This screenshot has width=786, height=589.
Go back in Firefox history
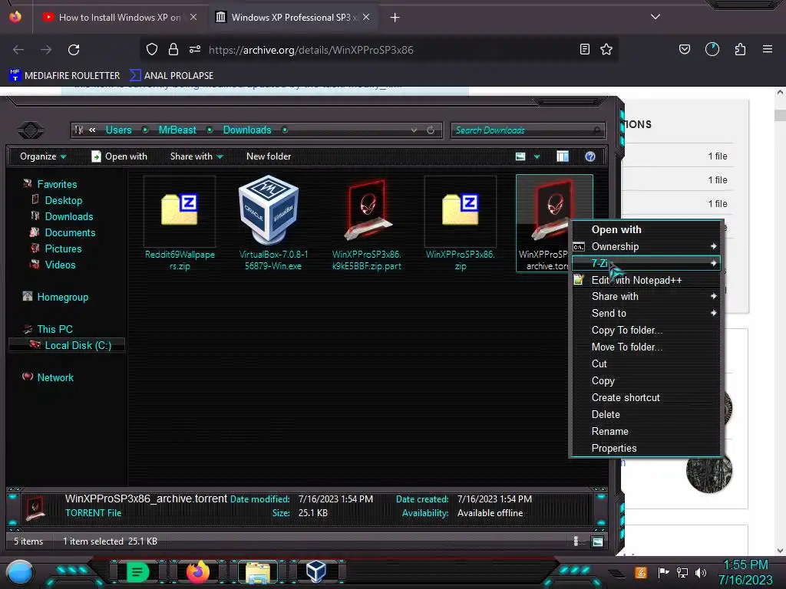(x=18, y=50)
